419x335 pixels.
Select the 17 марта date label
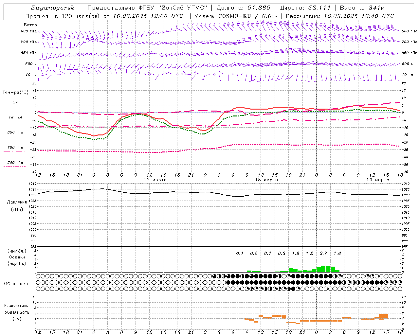(x=155, y=180)
